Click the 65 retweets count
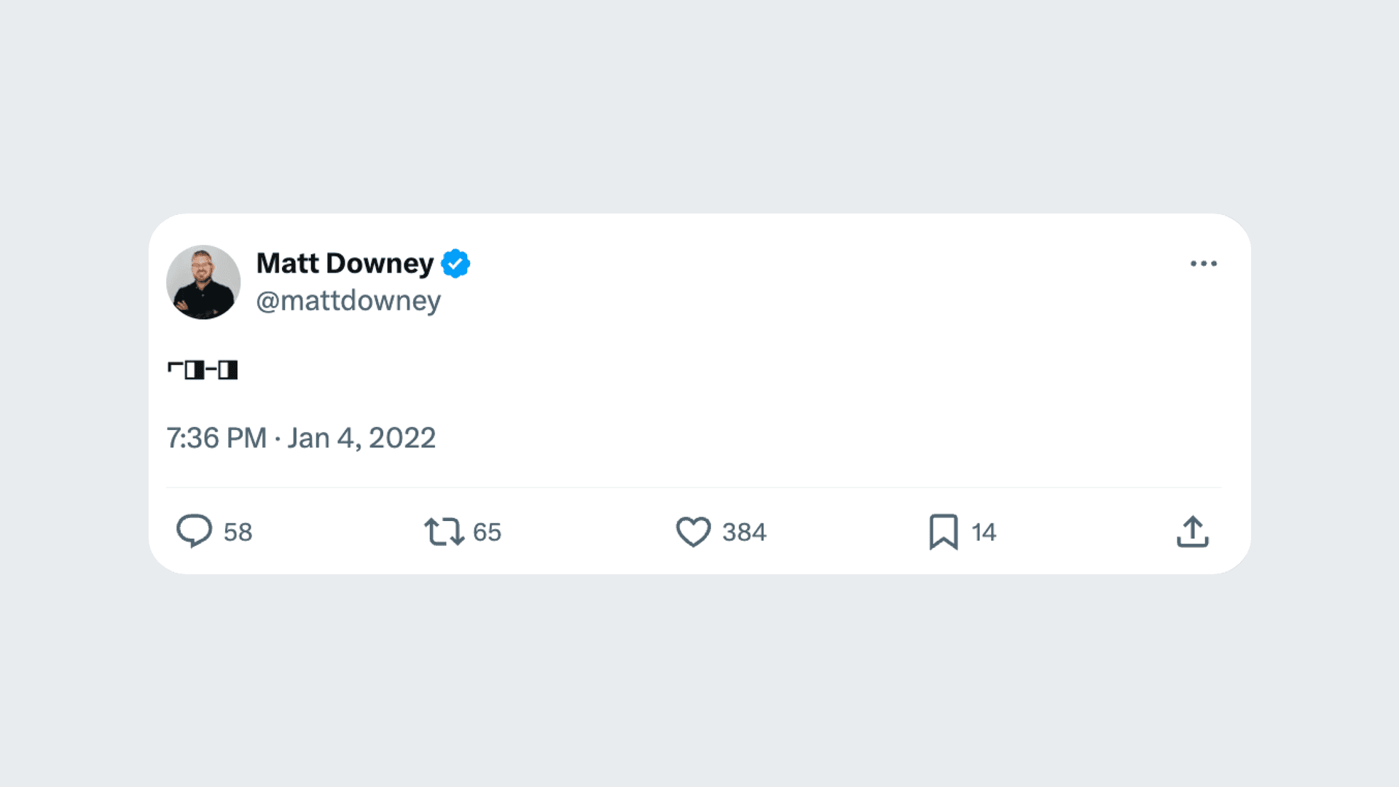 pyautogui.click(x=487, y=532)
